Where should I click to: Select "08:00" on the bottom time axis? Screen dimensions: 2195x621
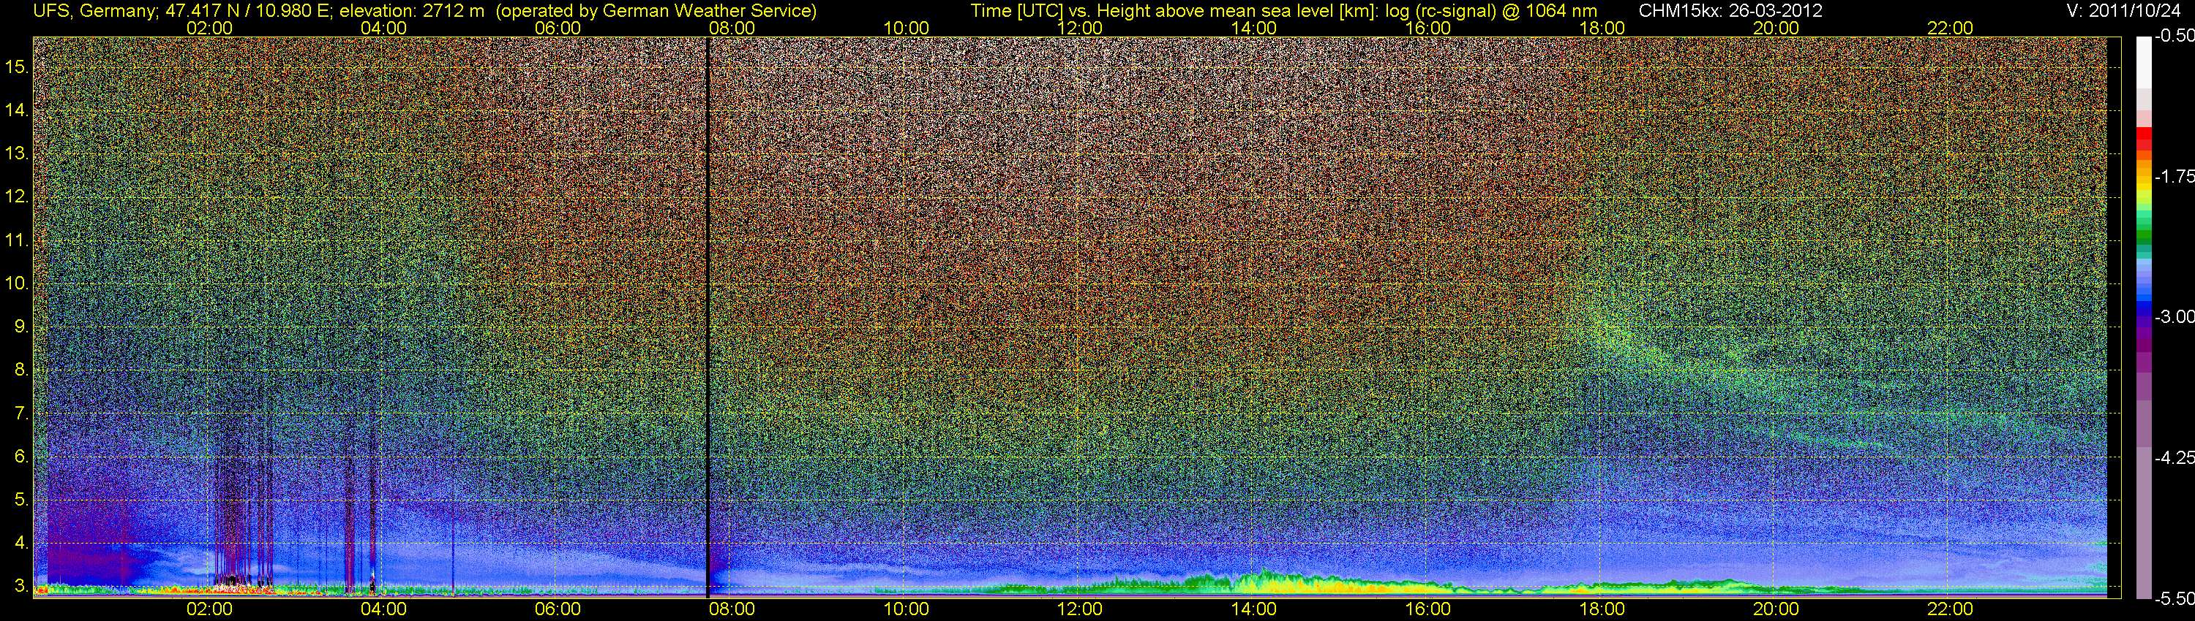(x=732, y=609)
